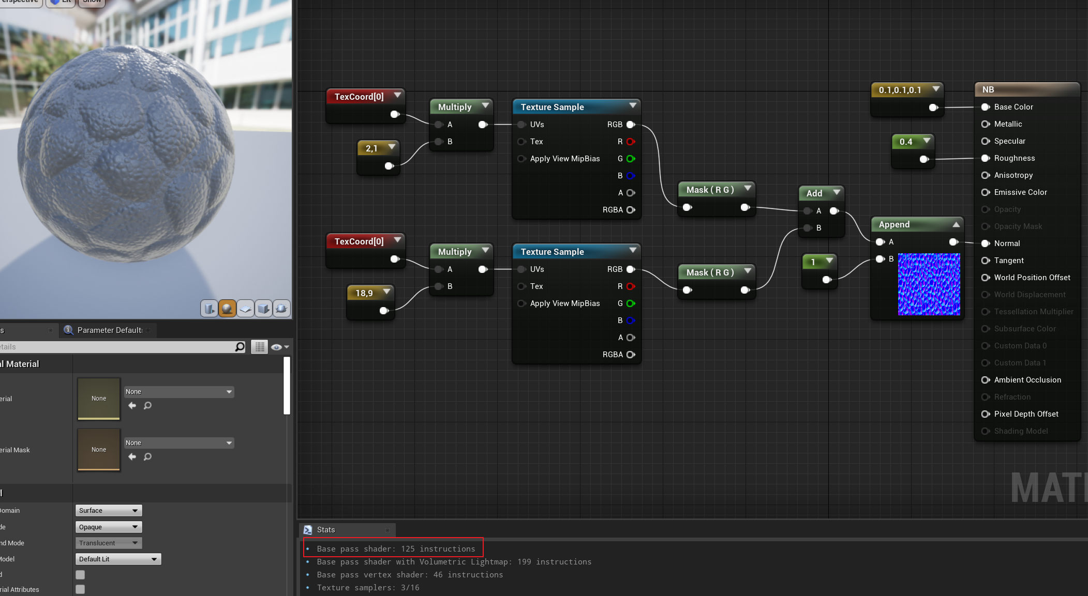Viewport: 1088px width, 596px height.
Task: Select the cube preview mesh icon
Action: [263, 308]
